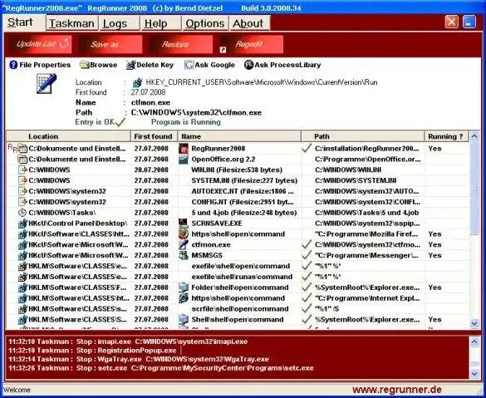The height and width of the screenshot is (398, 486).
Task: Click registry icon on scrfile\shell\open\command row
Action: (x=22, y=309)
